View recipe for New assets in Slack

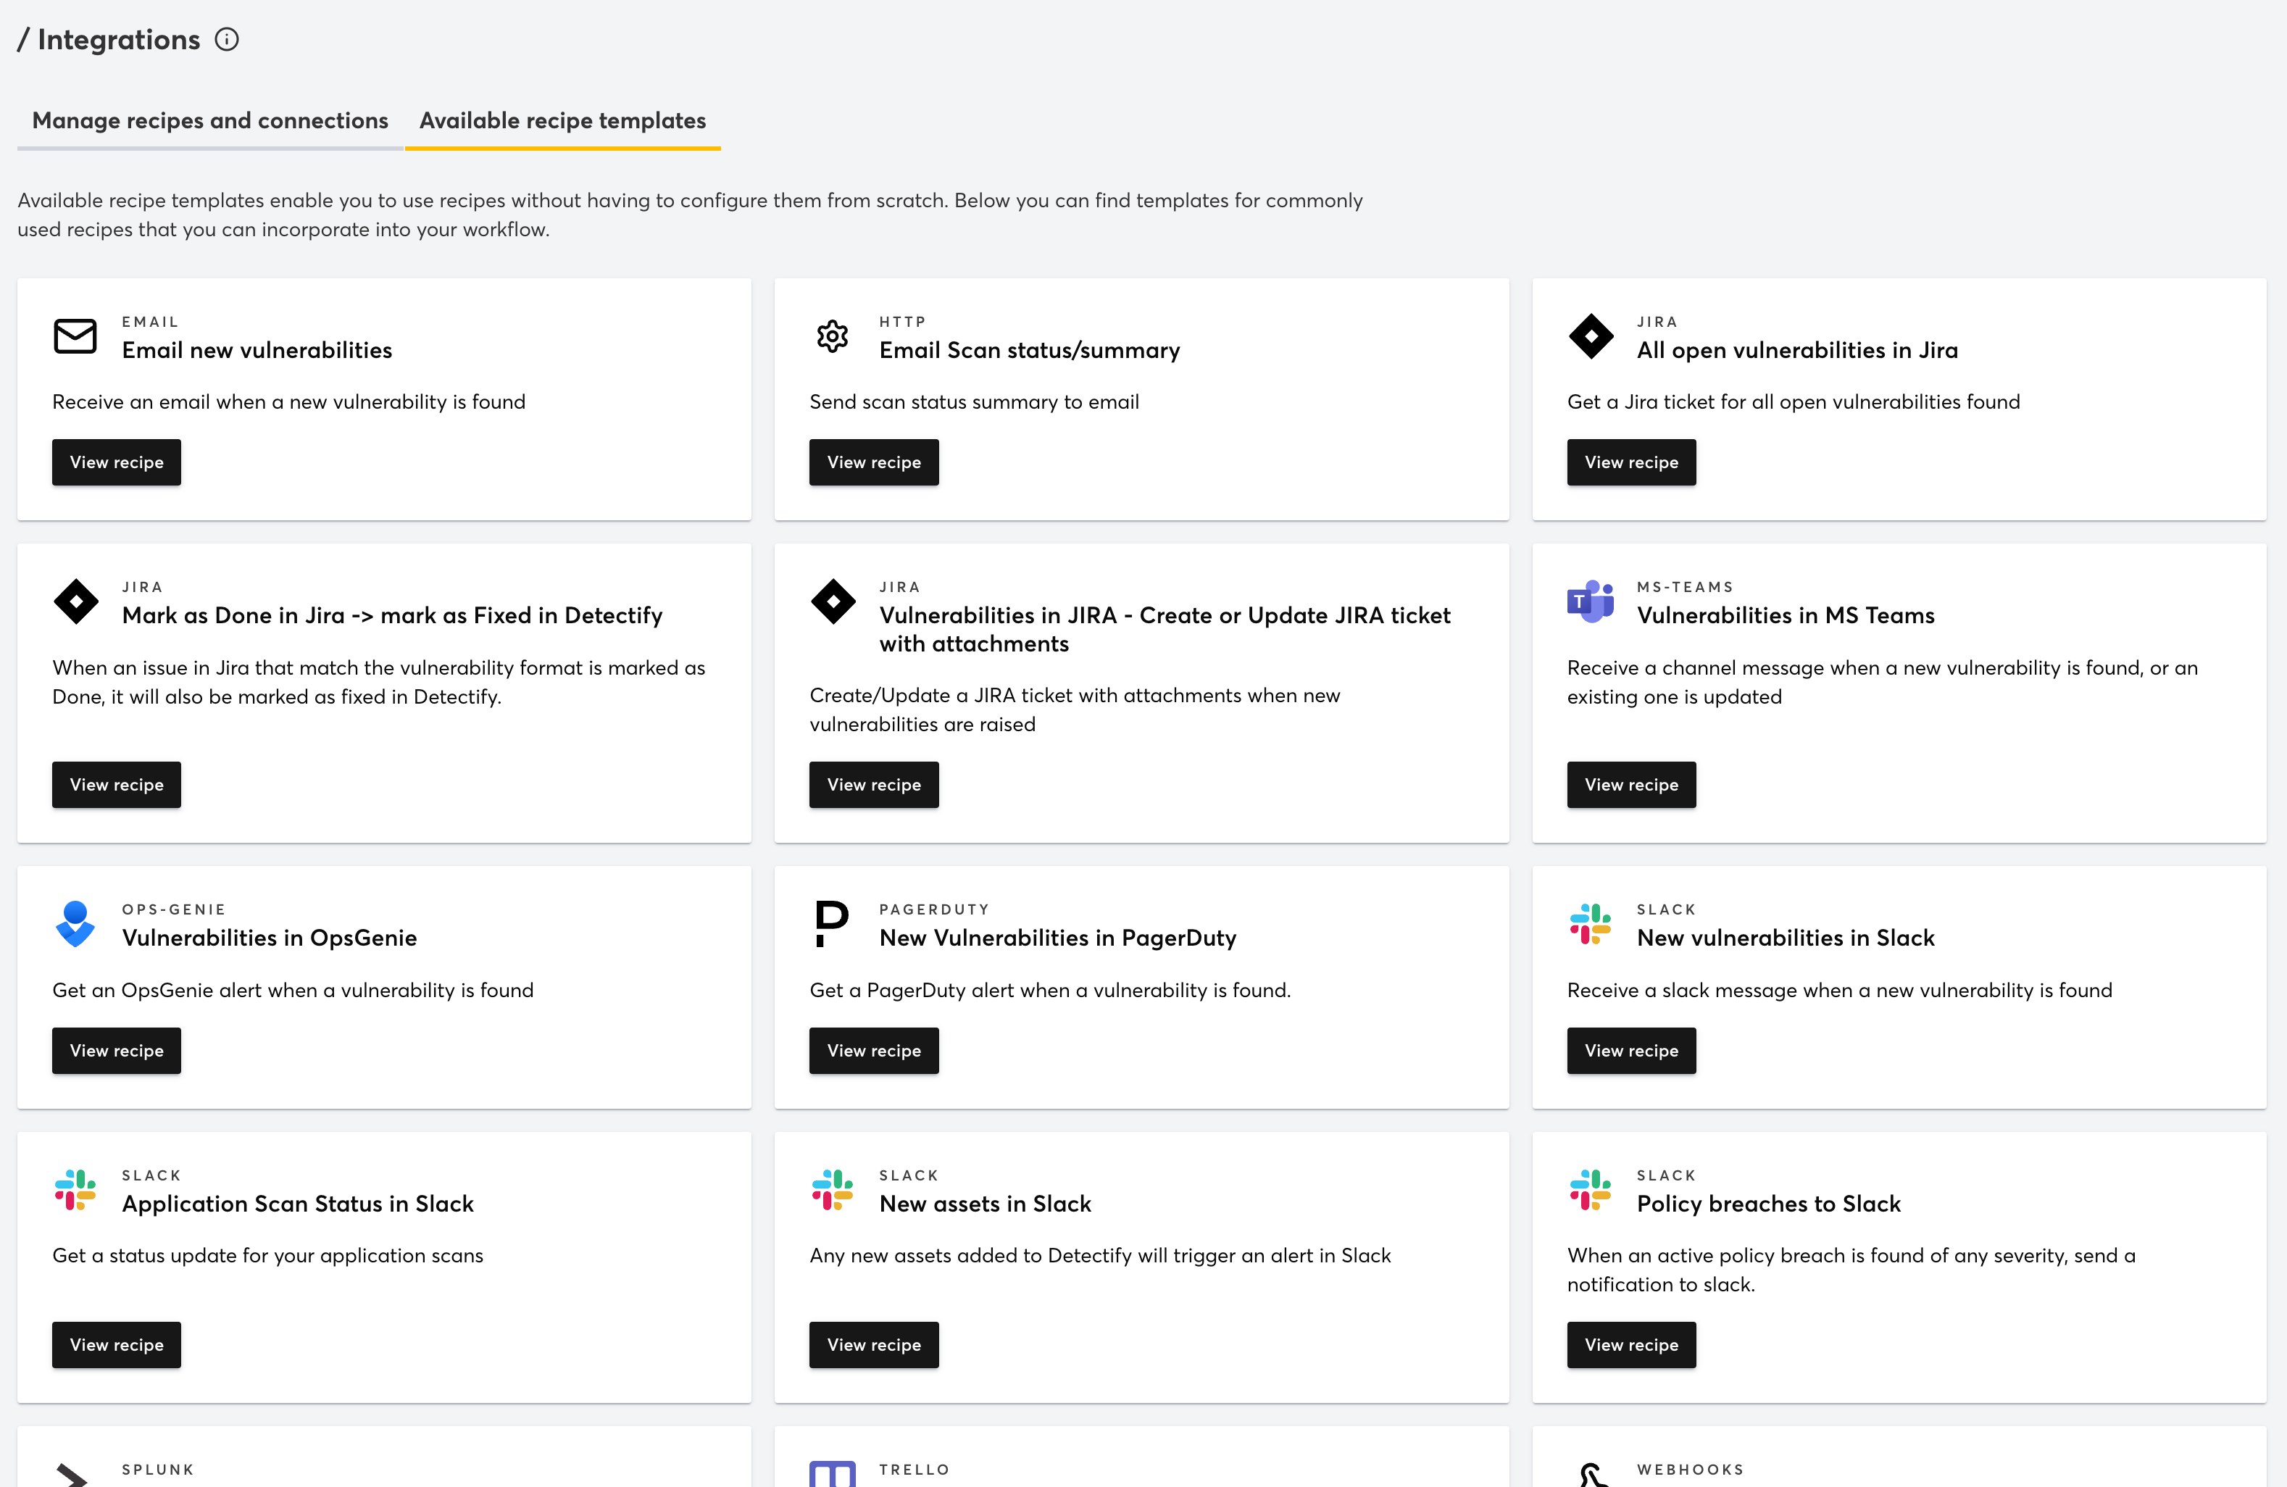coord(873,1345)
